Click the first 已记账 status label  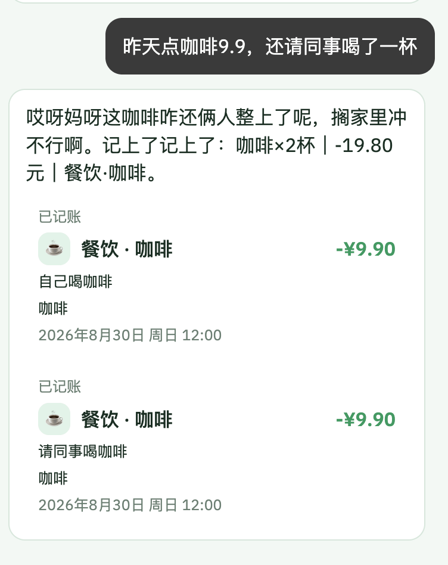(x=60, y=216)
